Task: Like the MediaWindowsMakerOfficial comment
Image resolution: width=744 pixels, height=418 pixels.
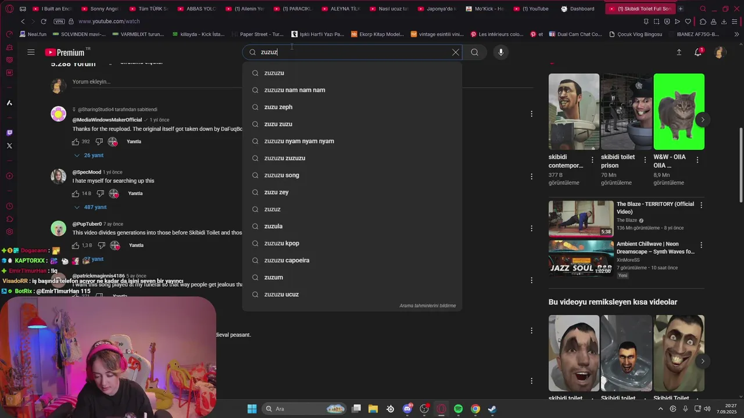Action: tap(76, 142)
